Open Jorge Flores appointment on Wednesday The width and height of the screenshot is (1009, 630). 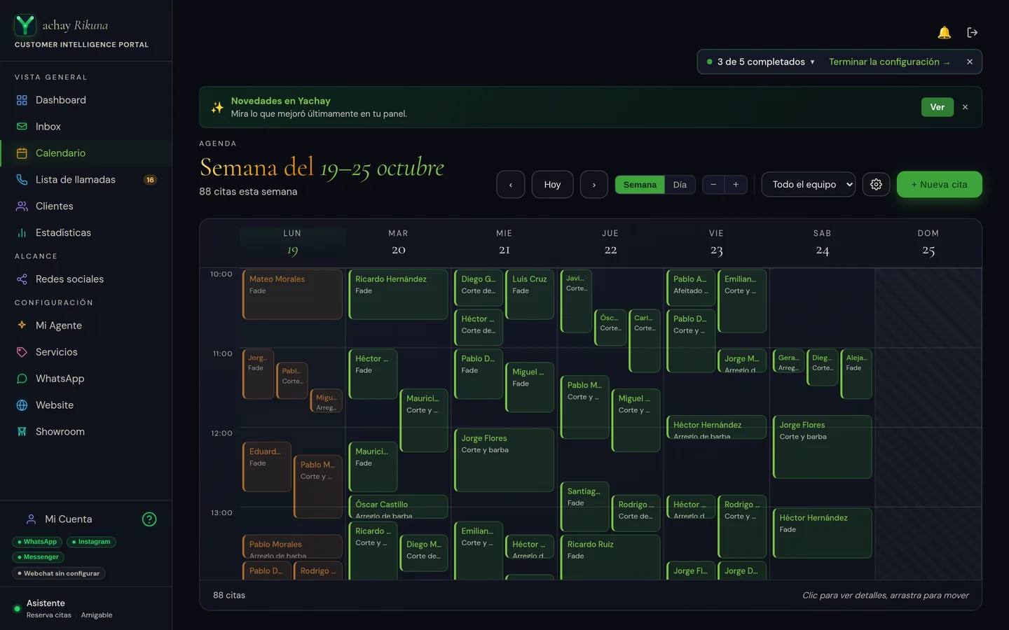point(504,460)
